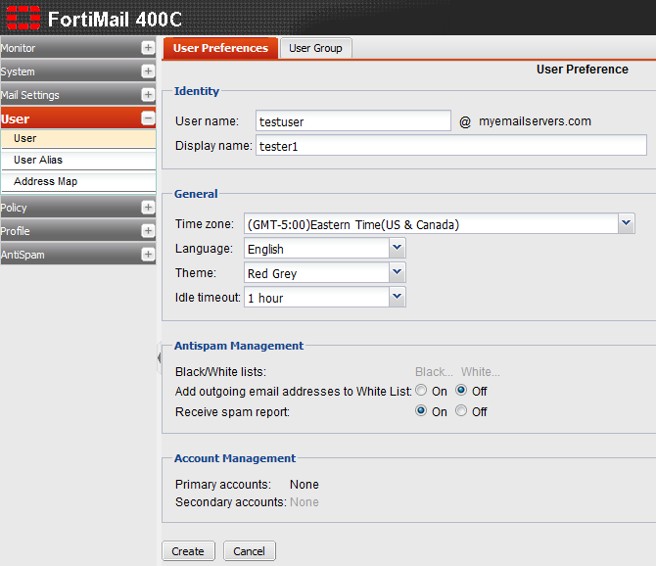Click the User name input field

353,120
